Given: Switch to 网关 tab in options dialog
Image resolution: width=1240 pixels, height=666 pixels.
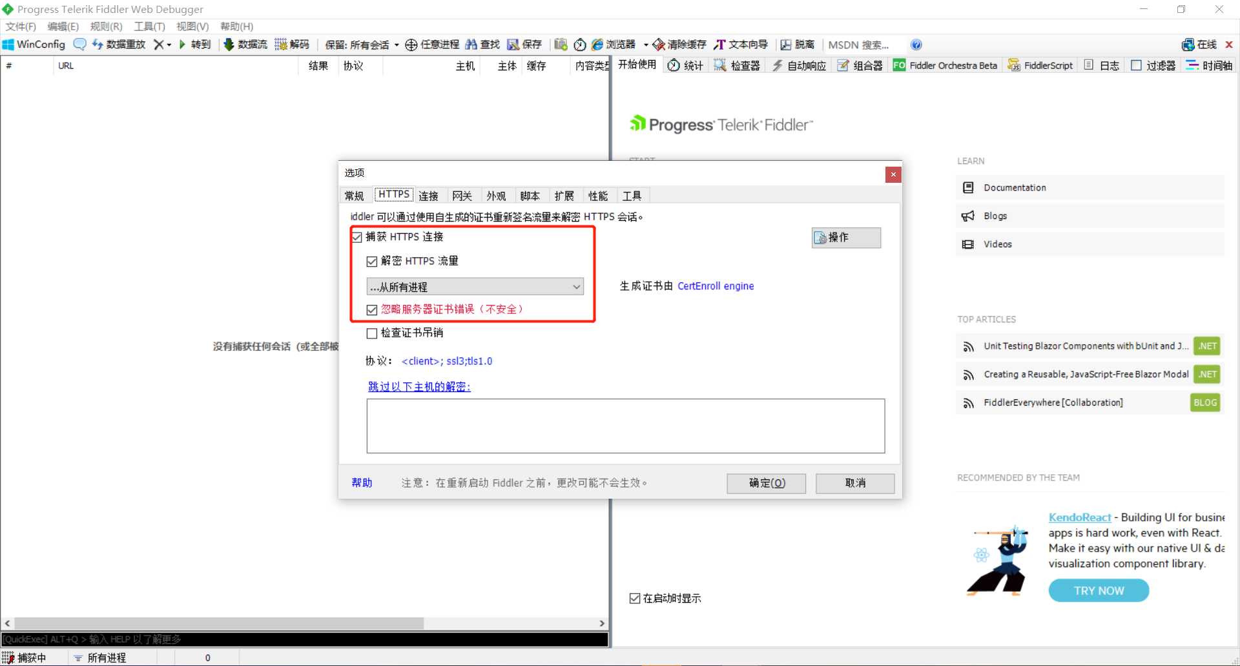Looking at the screenshot, I should tap(462, 196).
